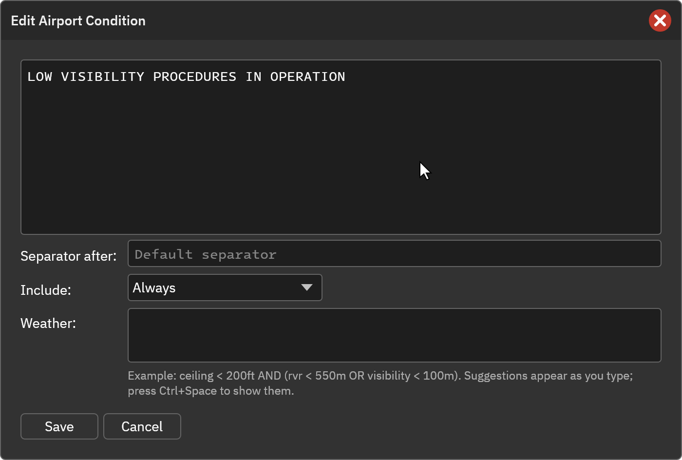
Task: Focus the Separator after input field
Action: tap(394, 253)
